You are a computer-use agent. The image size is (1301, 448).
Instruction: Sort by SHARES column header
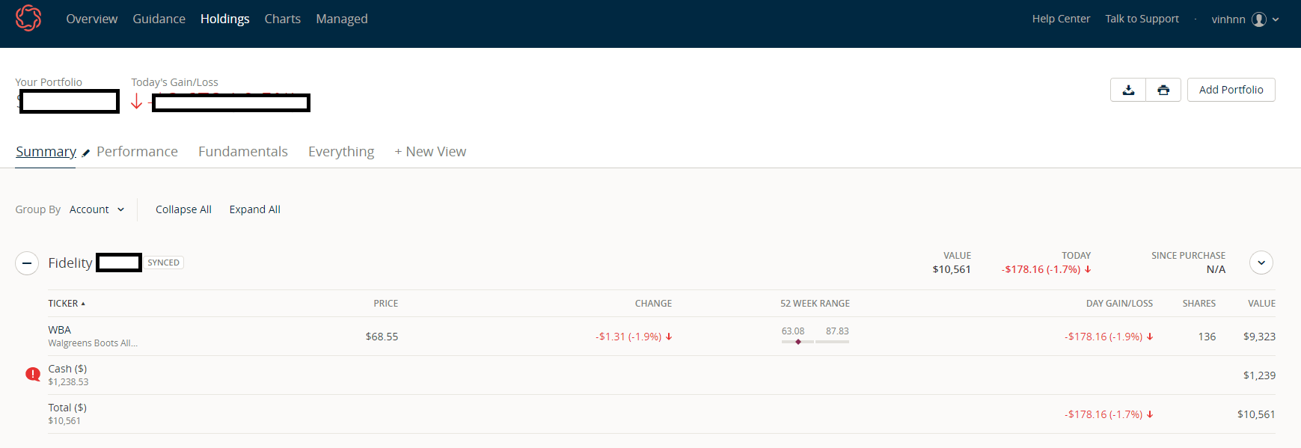(1199, 304)
